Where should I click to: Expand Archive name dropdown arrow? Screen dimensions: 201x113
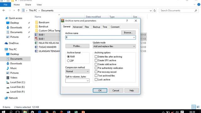134,37
